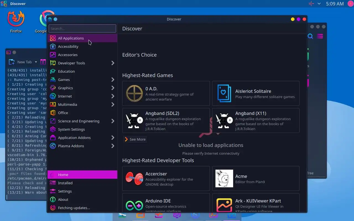This screenshot has height=221, width=354.
Task: Click the All Applications category icon
Action: click(53, 38)
